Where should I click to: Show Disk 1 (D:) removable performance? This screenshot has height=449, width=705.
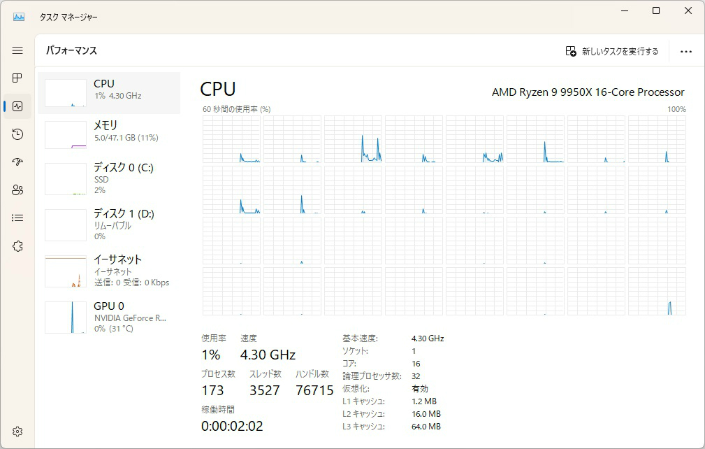(x=109, y=224)
